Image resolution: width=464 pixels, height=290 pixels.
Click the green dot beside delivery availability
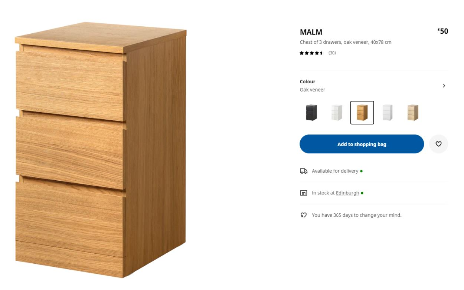point(362,171)
